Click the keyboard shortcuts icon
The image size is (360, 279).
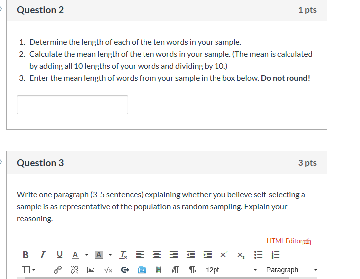307,242
